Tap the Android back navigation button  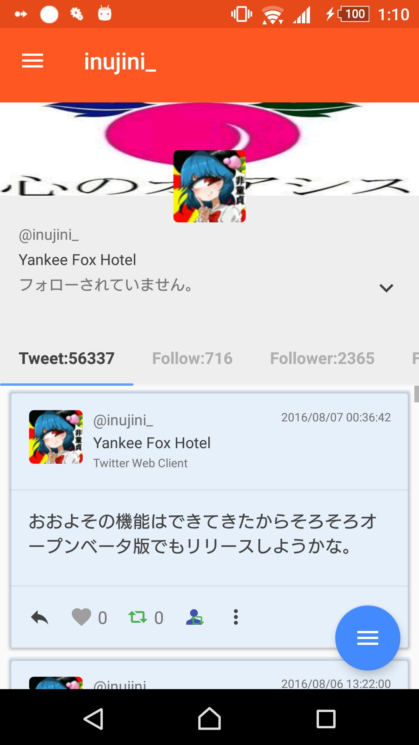coord(93,719)
